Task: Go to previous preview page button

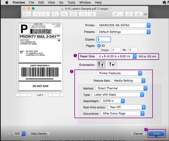Action: (x=27, y=95)
